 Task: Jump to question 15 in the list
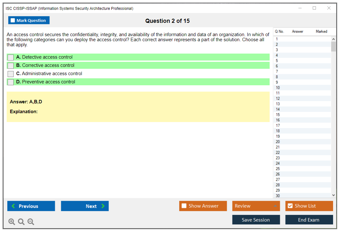tap(278, 115)
